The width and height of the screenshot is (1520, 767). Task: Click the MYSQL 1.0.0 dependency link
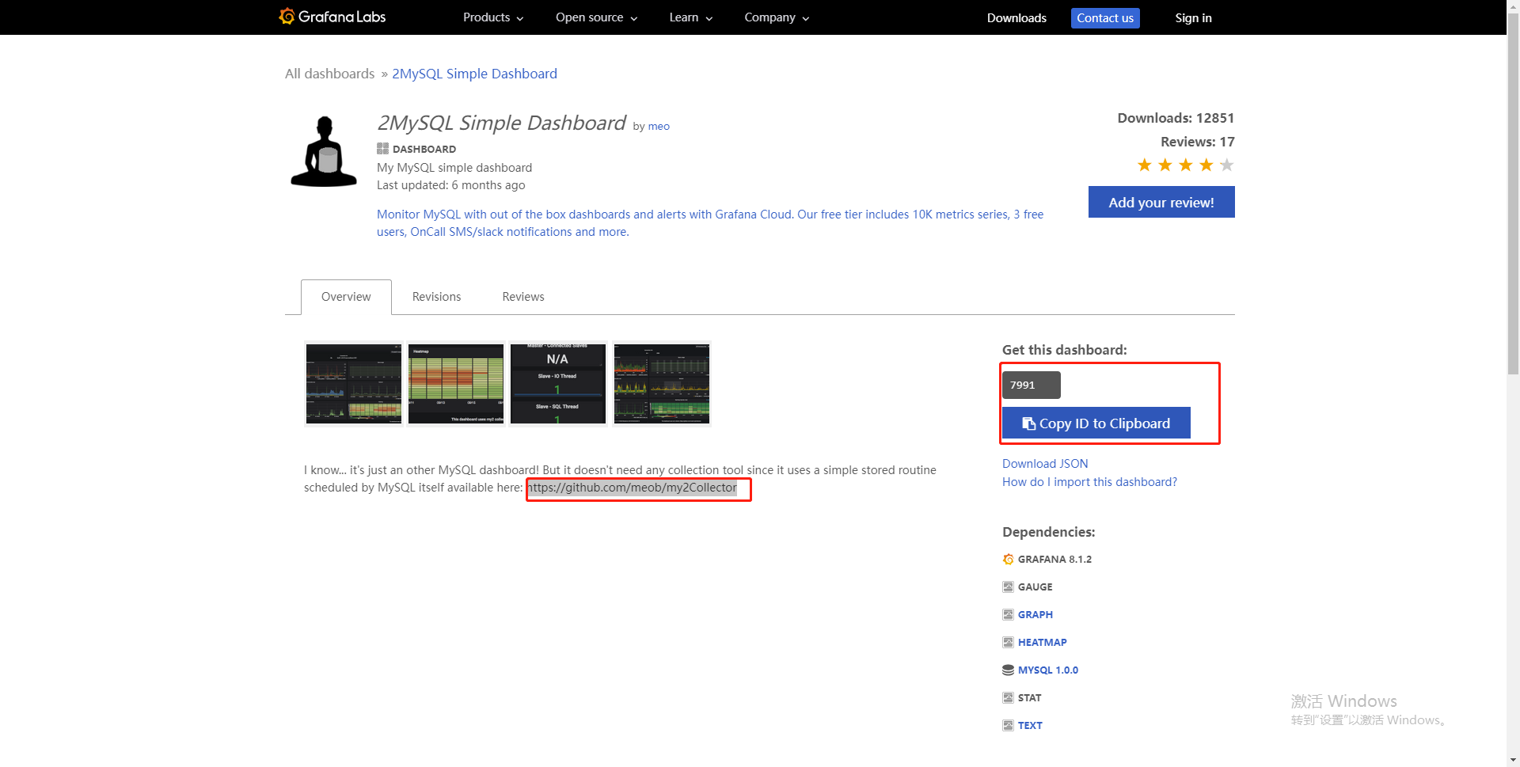coord(1048,670)
